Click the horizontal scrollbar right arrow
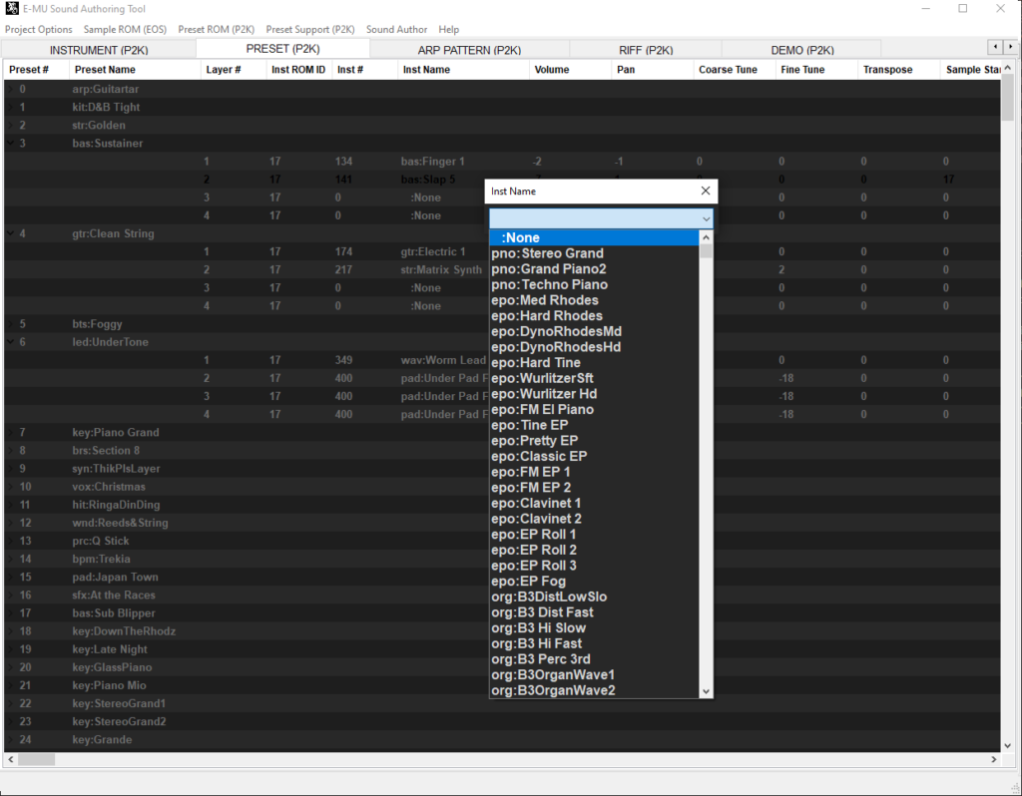Viewport: 1022px width, 796px height. 994,759
